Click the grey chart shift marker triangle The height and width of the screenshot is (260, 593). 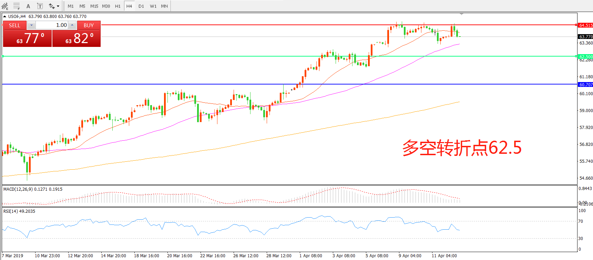point(461,14)
